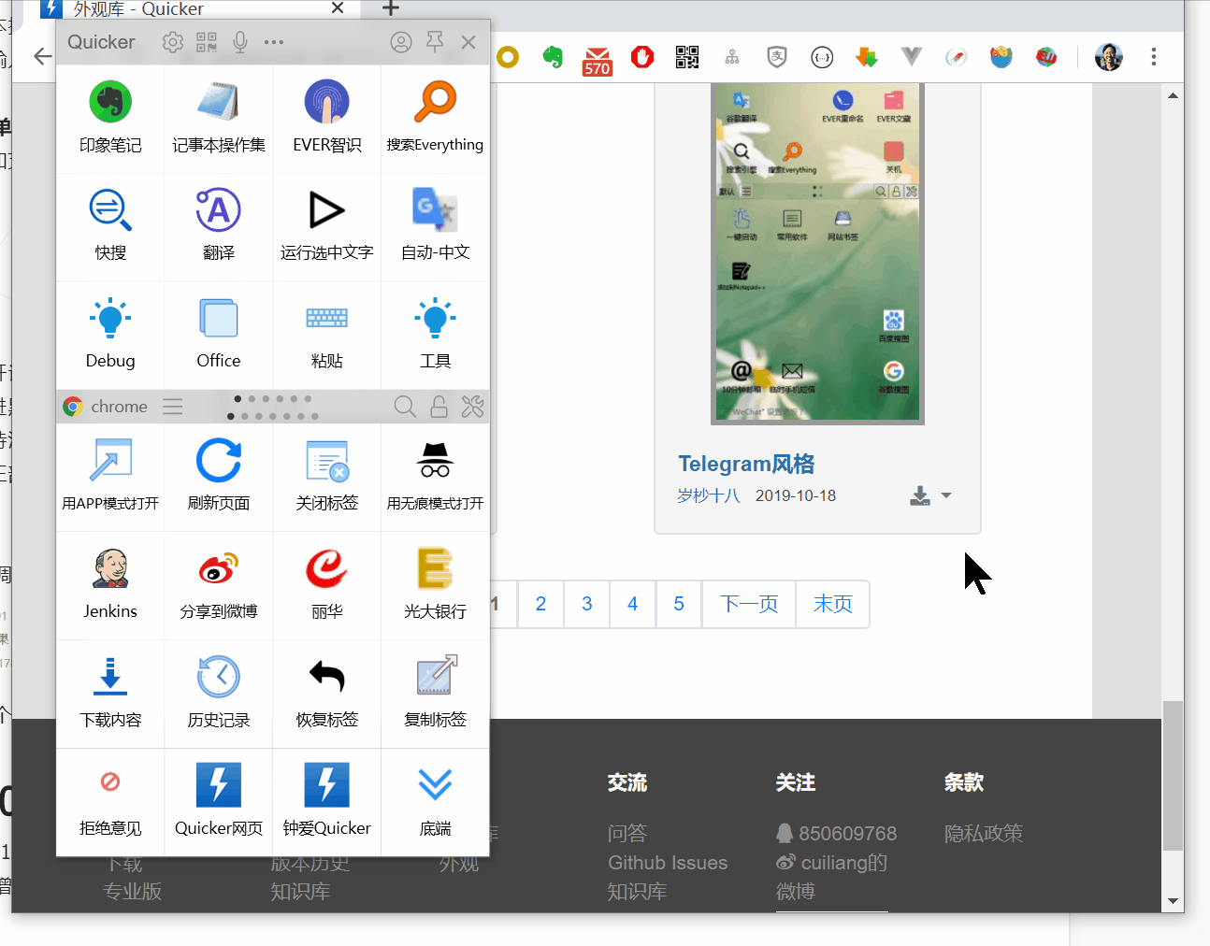Open page with 用无痕模式打开
1210x946 pixels.
tap(435, 478)
